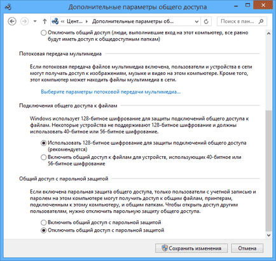Open «Выберите параметры потоковой передачи мультимедиа» link
Image resolution: width=276 pixels, height=261 pixels.
(x=111, y=92)
